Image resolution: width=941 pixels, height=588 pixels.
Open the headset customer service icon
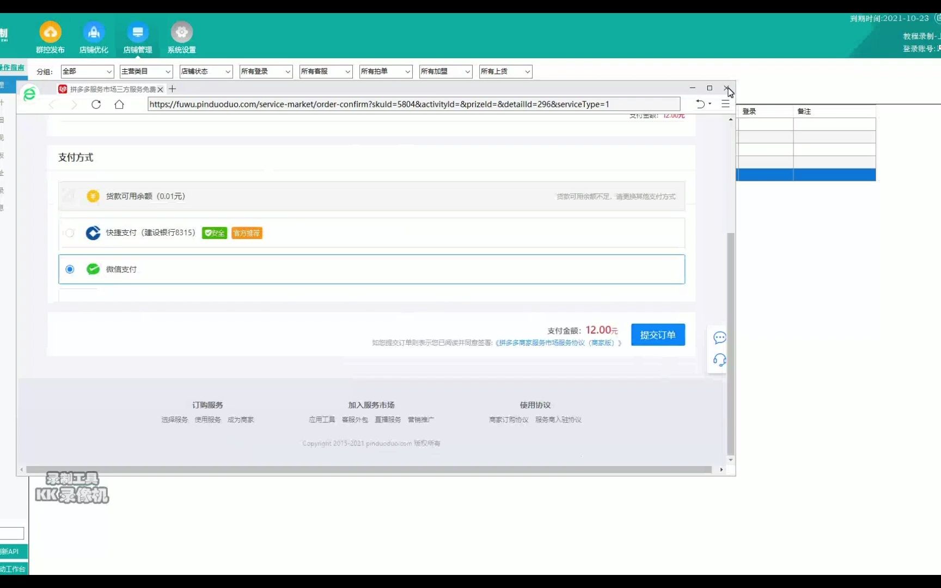coord(719,360)
